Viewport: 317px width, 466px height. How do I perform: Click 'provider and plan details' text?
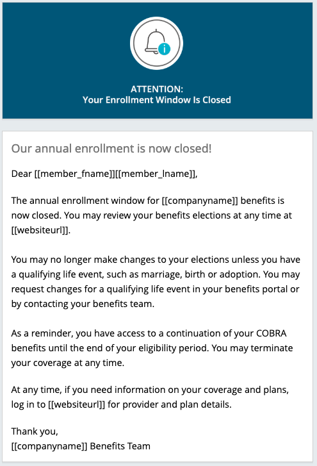click(176, 404)
